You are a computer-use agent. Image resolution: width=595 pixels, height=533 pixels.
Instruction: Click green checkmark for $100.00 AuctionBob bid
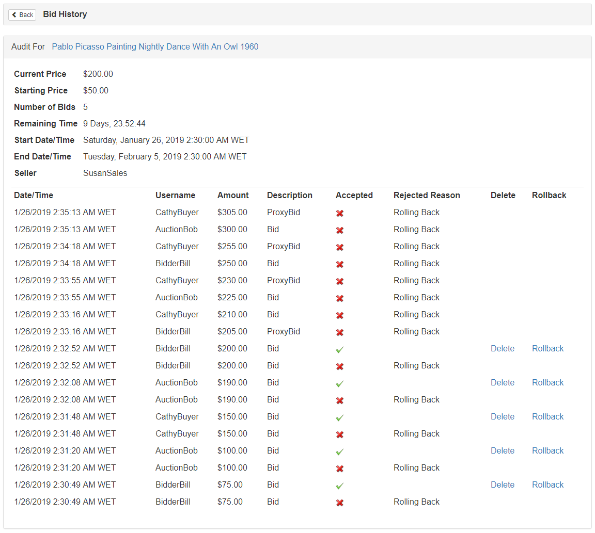tap(340, 452)
